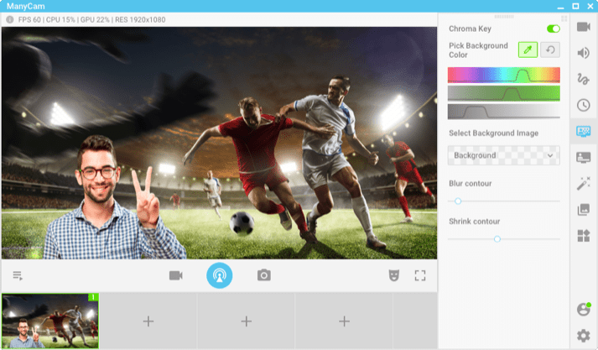Open ManyCam settings gear
This screenshot has height=350, width=598.
tap(584, 336)
